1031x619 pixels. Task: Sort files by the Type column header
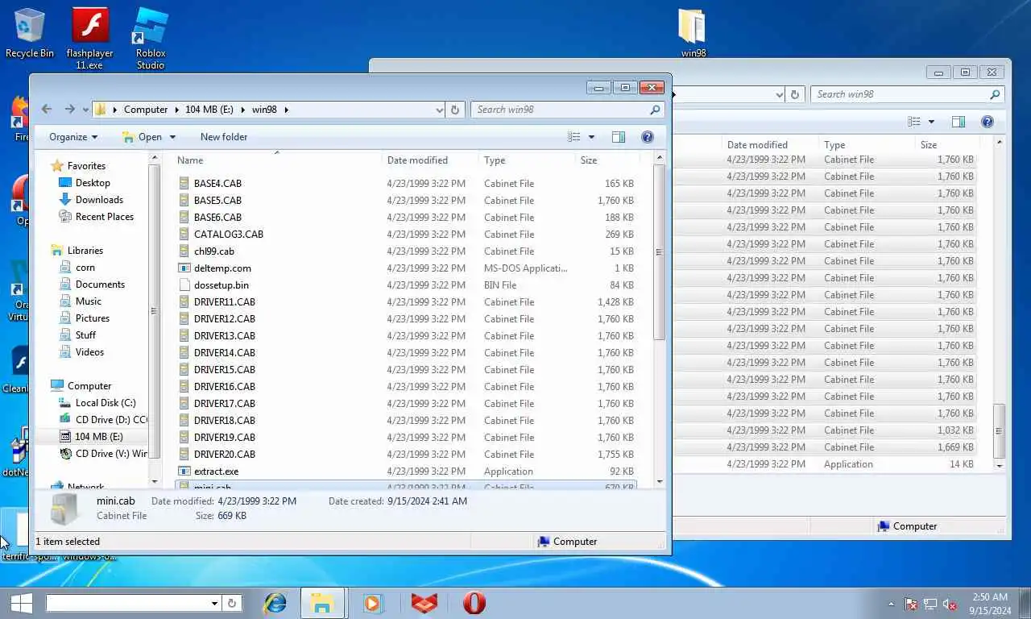pos(527,160)
